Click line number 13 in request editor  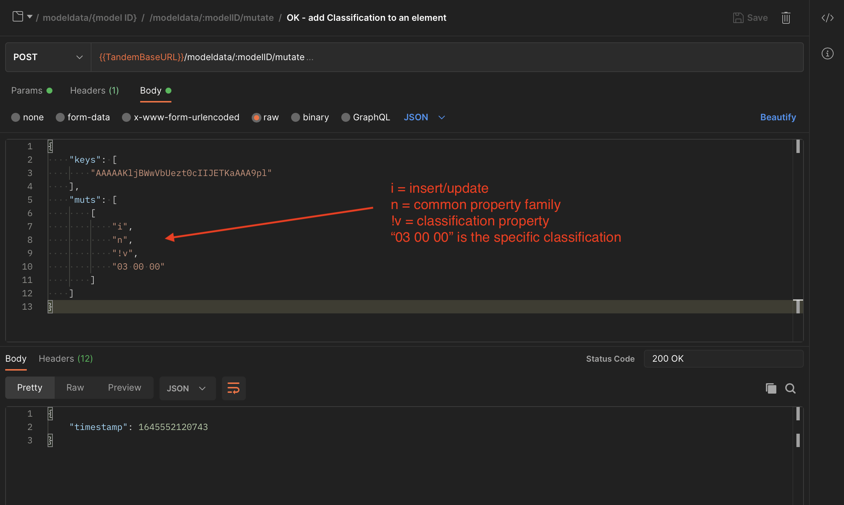[x=27, y=307]
